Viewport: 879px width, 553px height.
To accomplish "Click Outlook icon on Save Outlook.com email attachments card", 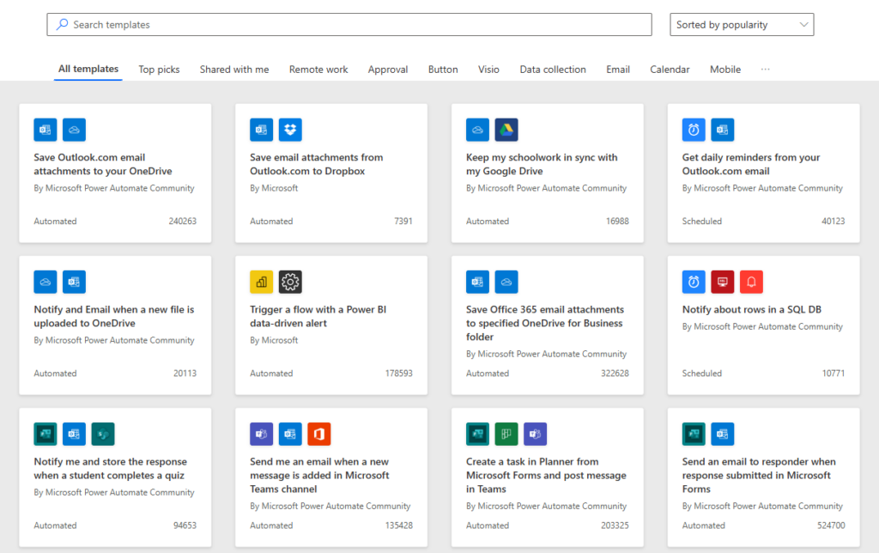I will pyautogui.click(x=45, y=130).
